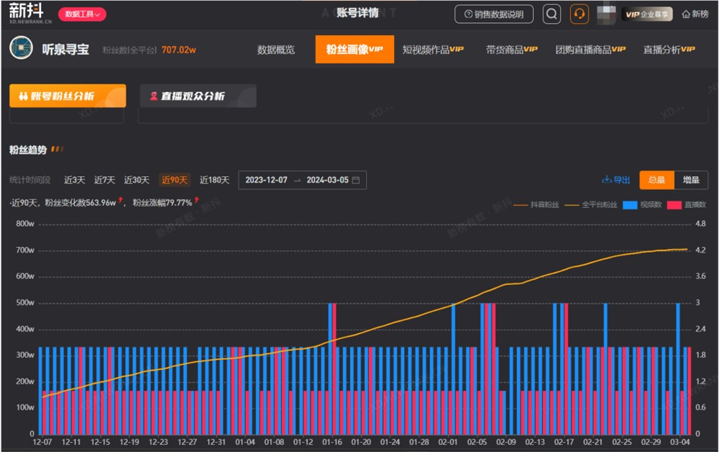Open the 2023-12-07 to 2024-03-05 date picker
This screenshot has height=452, width=719.
point(302,180)
